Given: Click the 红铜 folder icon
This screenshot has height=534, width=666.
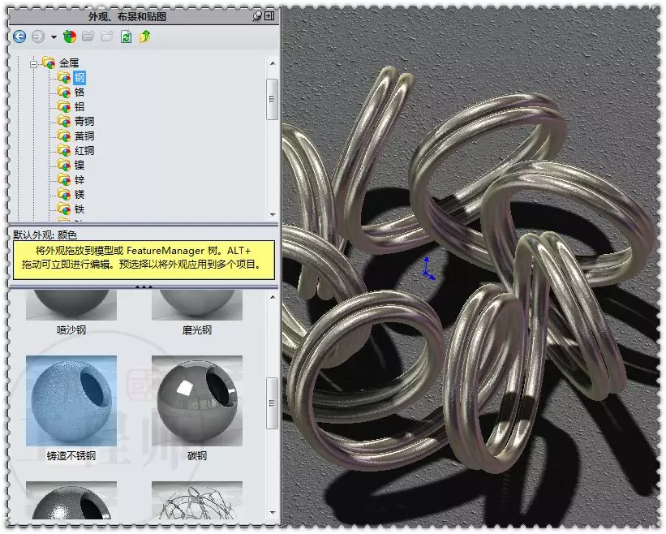Looking at the screenshot, I should (64, 150).
